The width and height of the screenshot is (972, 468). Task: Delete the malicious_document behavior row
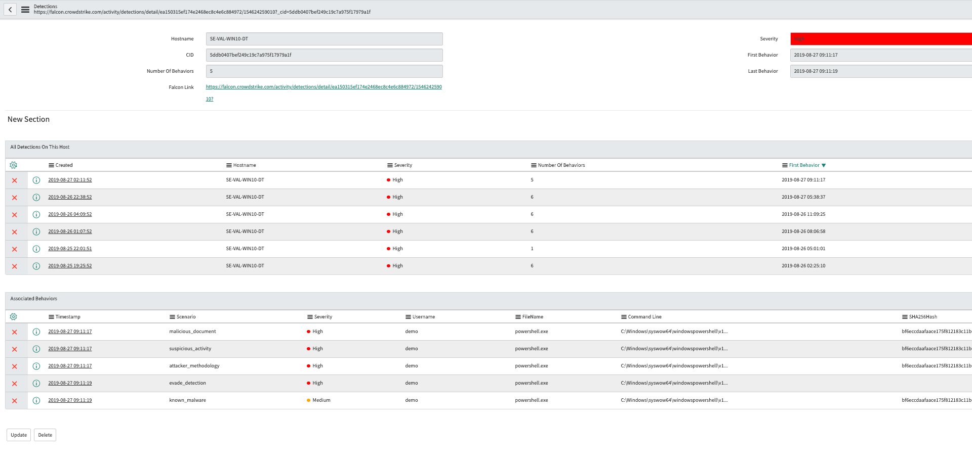pos(15,332)
